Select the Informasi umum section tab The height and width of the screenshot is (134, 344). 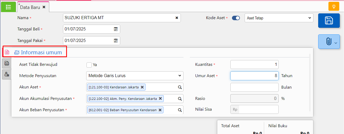click(38, 52)
